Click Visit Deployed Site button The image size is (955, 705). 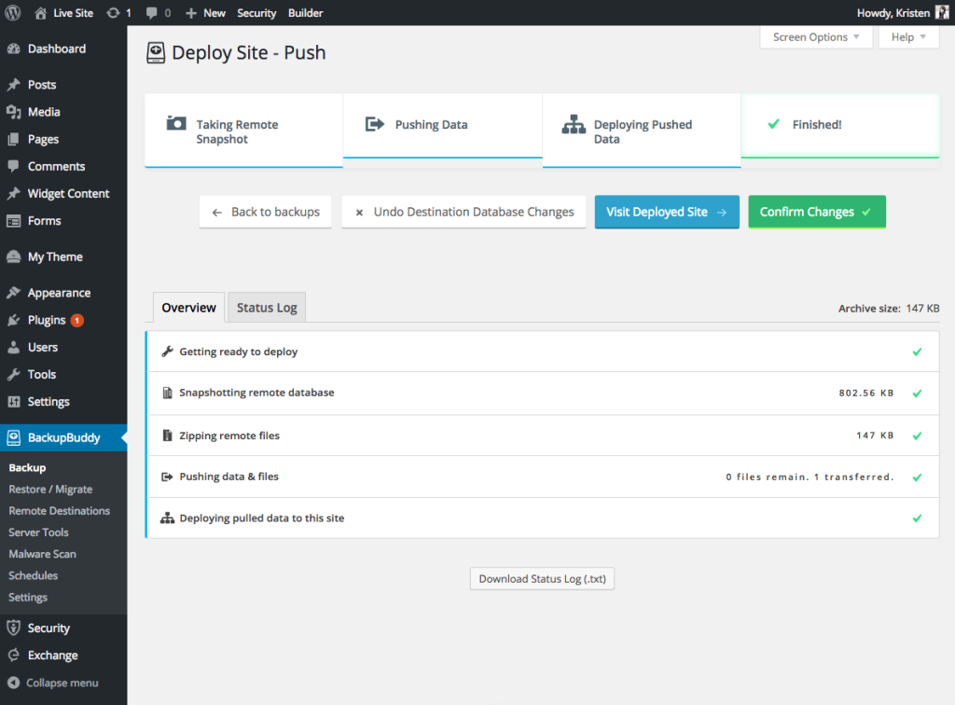[x=667, y=212]
